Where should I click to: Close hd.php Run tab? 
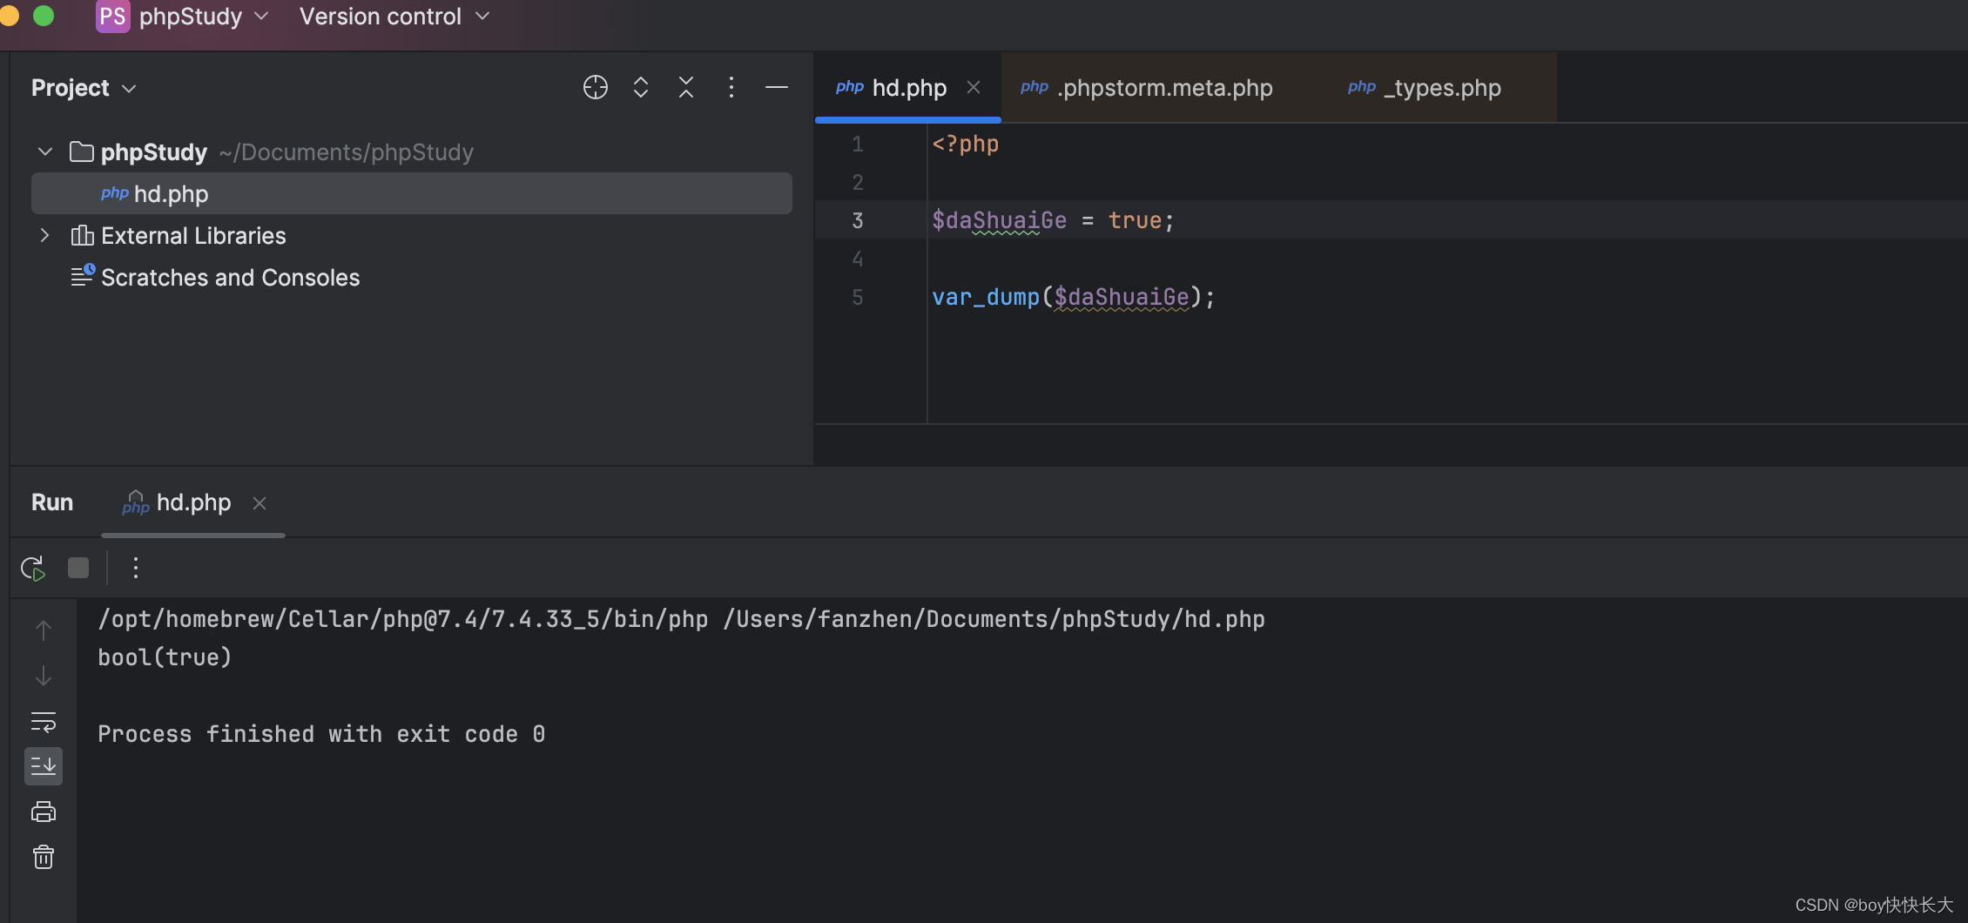coord(259,502)
